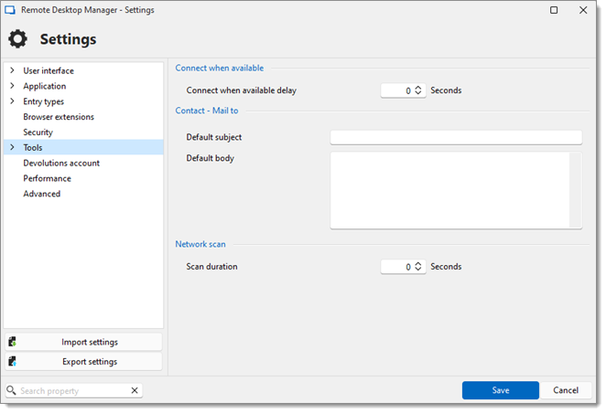Open Security settings

coord(38,132)
